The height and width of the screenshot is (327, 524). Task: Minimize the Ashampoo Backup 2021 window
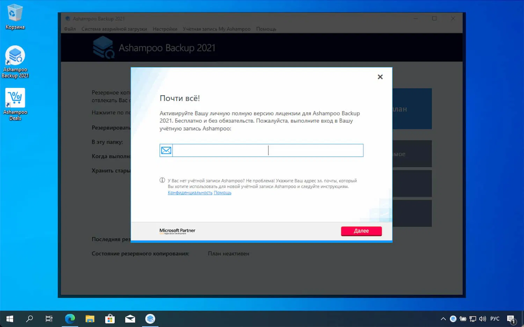tap(416, 18)
